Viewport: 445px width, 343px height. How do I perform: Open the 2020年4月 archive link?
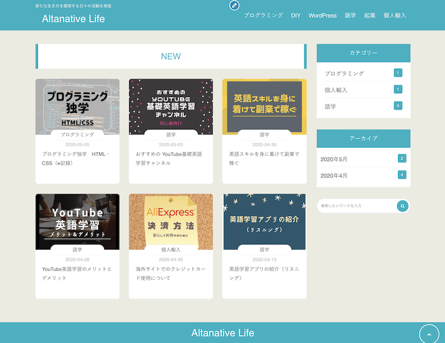pyautogui.click(x=334, y=175)
